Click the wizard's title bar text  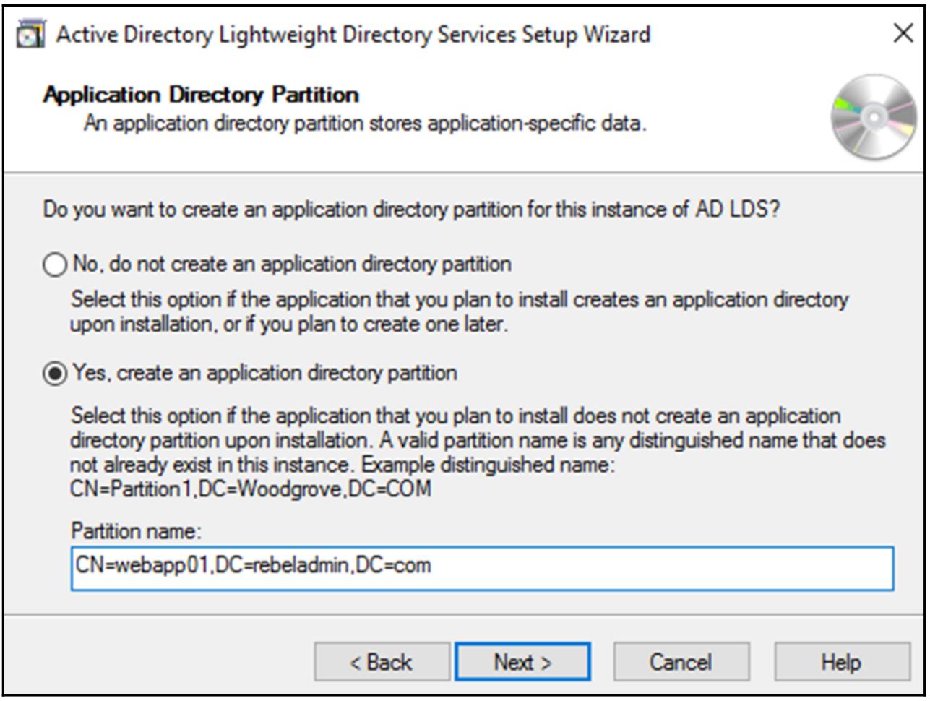(353, 35)
